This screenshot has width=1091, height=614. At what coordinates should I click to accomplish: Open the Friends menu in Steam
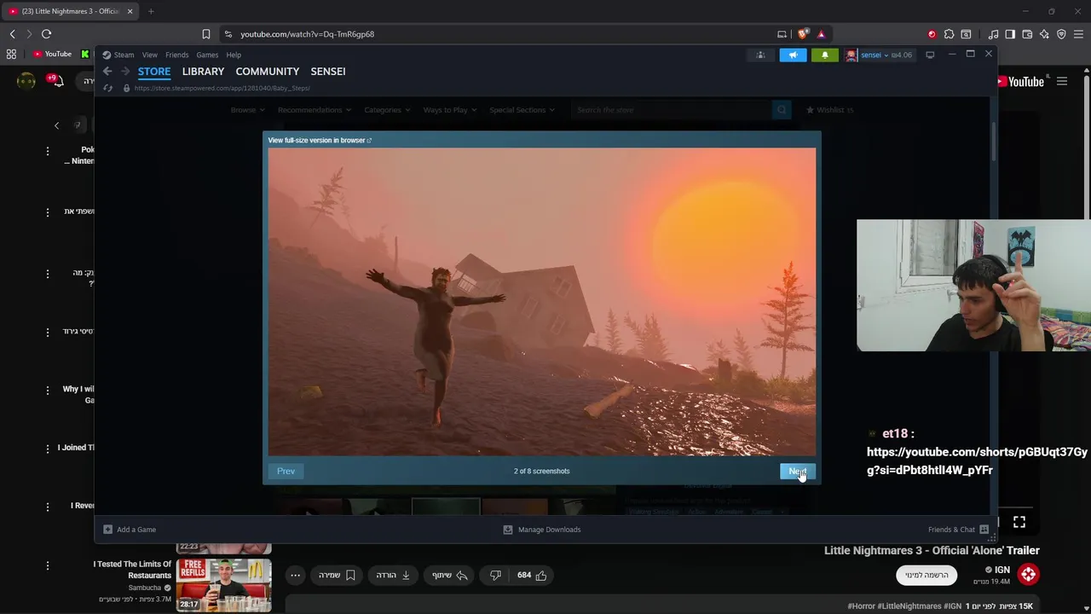(x=176, y=55)
